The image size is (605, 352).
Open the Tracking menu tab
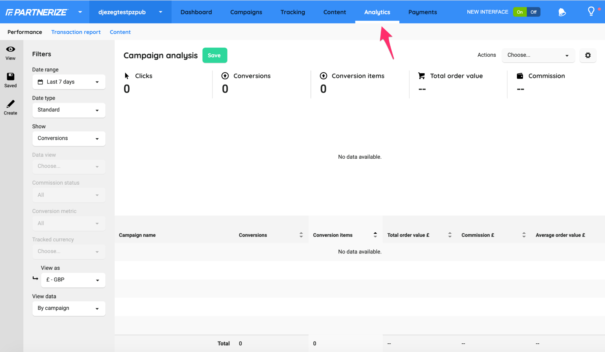point(293,12)
